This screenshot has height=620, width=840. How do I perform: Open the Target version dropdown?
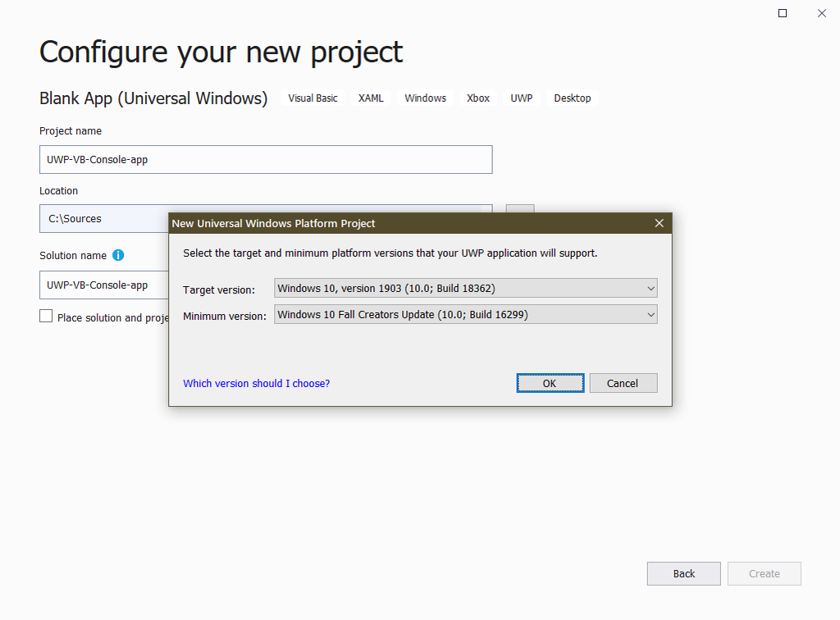click(466, 288)
